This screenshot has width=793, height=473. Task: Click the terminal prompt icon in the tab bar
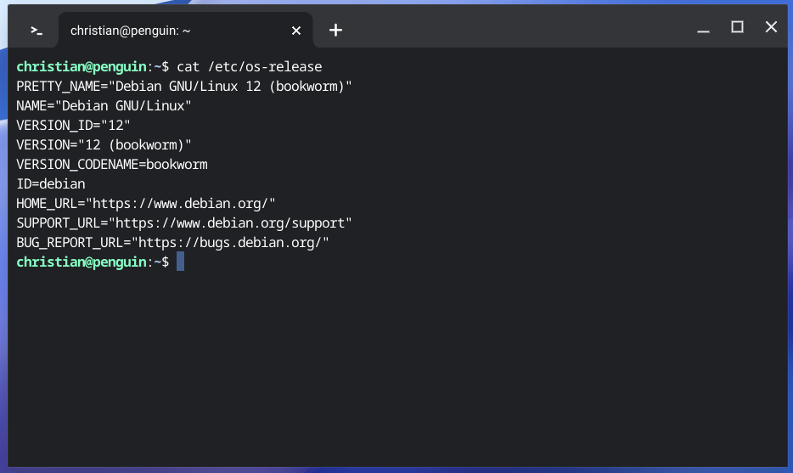[37, 31]
